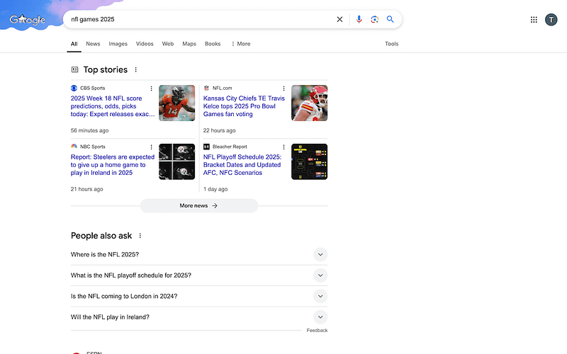Switch to the Books tab

coord(213,44)
